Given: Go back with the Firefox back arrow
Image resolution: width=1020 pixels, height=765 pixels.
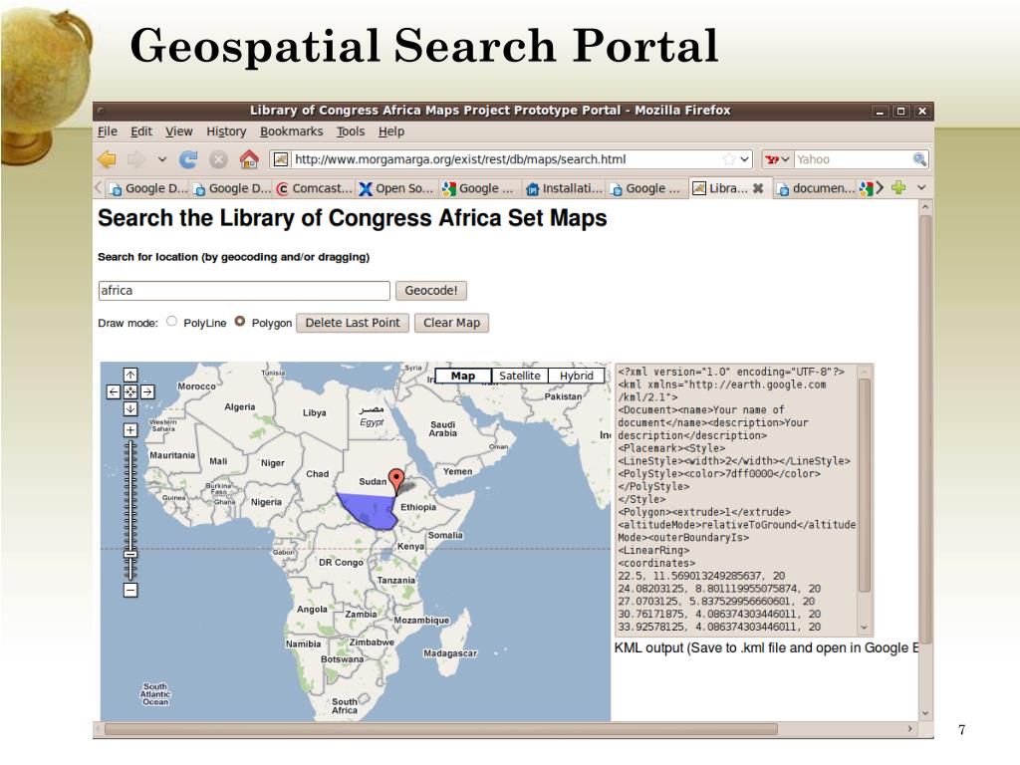Looking at the screenshot, I should (x=107, y=159).
